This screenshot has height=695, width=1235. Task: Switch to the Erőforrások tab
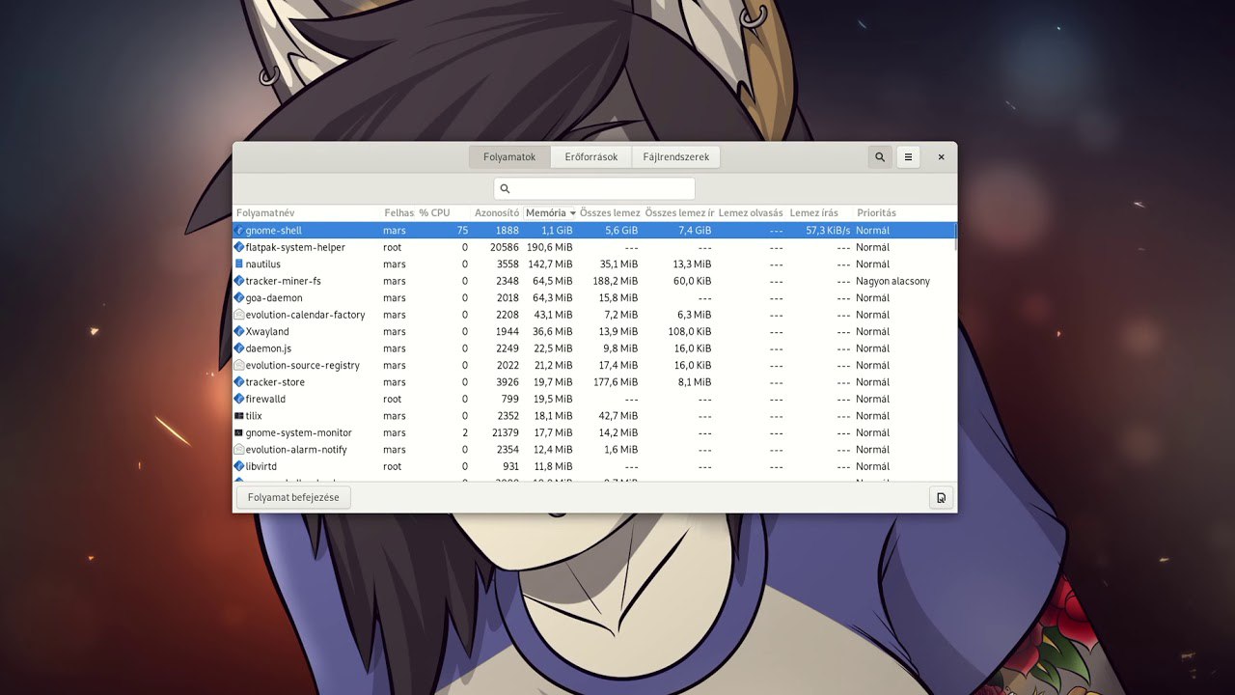click(x=590, y=156)
